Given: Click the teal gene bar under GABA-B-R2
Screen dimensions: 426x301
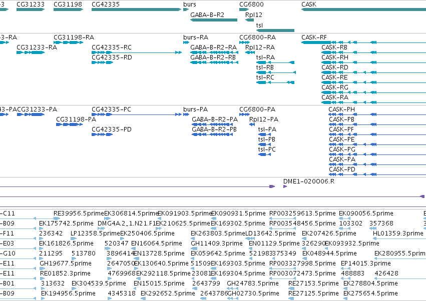Looking at the screenshot, I should click(x=214, y=20).
